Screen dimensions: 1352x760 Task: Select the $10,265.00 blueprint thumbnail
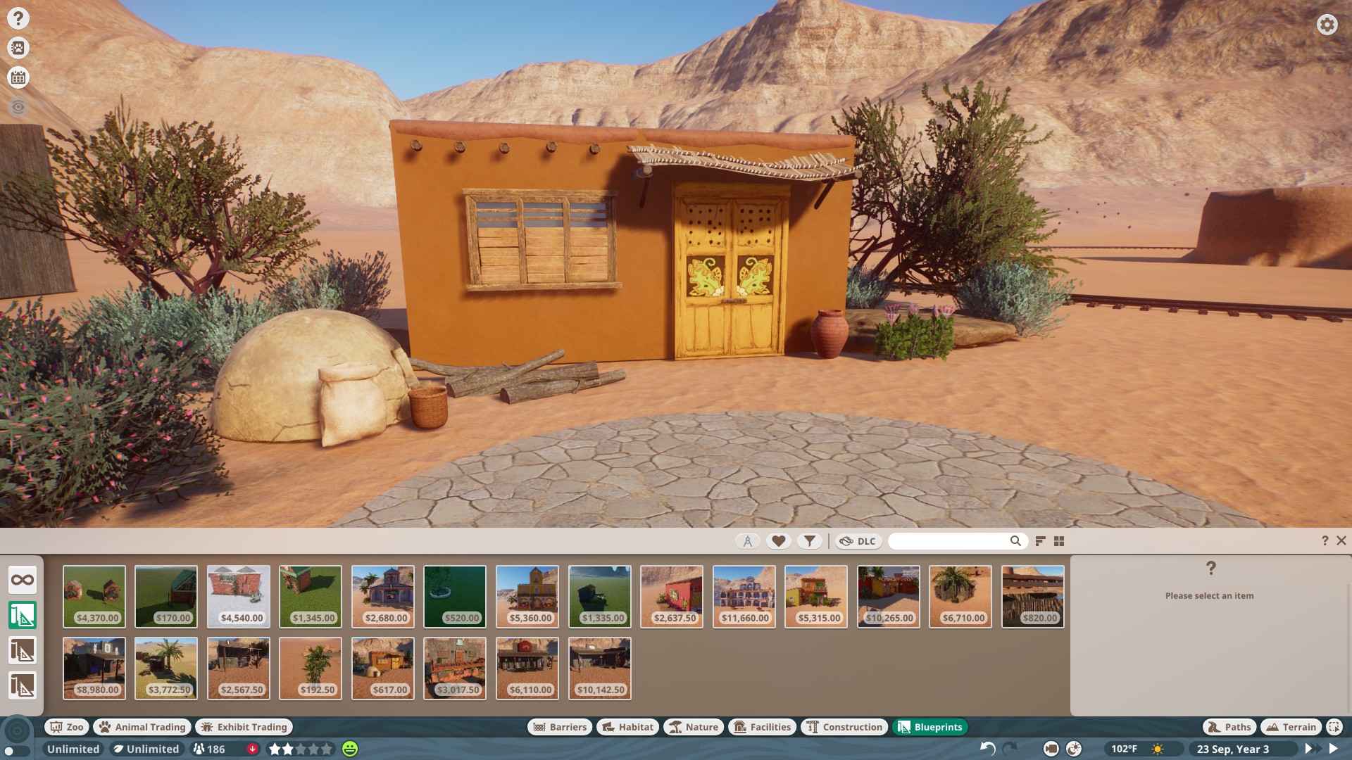point(889,597)
